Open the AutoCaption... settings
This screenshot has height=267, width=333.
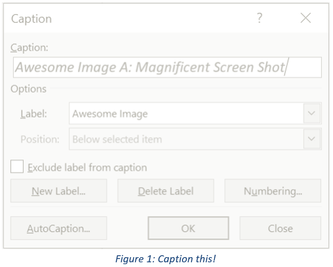(x=58, y=228)
